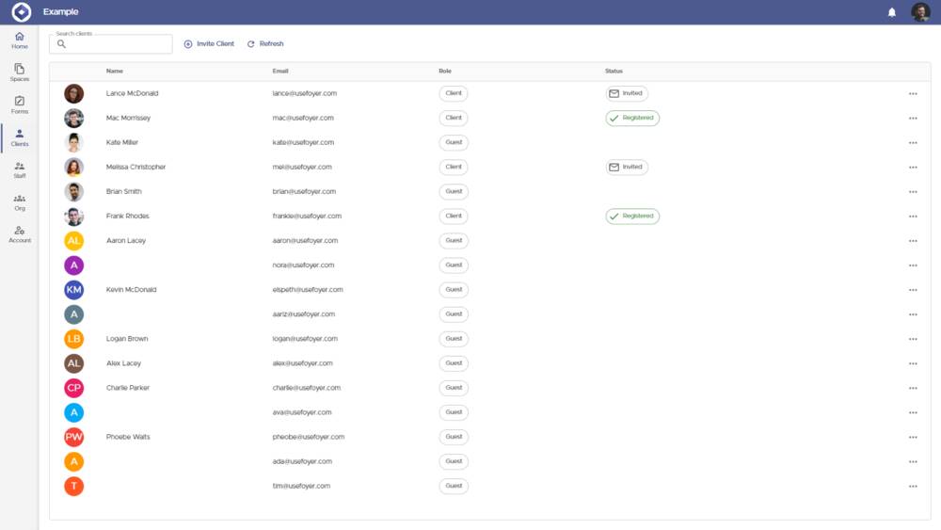This screenshot has height=530, width=941.
Task: Refresh the clients list
Action: pyautogui.click(x=265, y=44)
